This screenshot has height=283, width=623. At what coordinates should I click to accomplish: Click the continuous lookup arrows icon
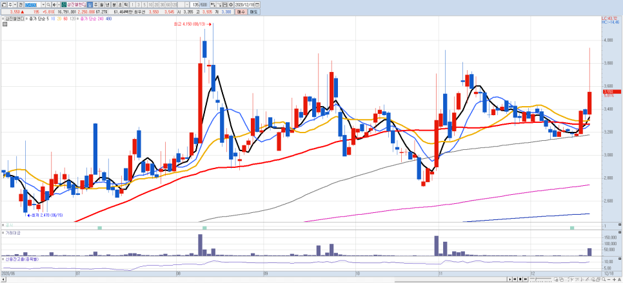(213, 5)
